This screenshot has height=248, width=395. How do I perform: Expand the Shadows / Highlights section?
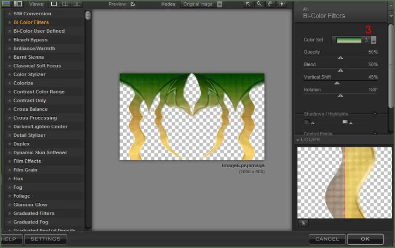point(375,114)
